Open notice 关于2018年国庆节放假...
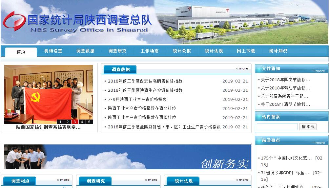The width and height of the screenshot is (329, 188). (285, 80)
